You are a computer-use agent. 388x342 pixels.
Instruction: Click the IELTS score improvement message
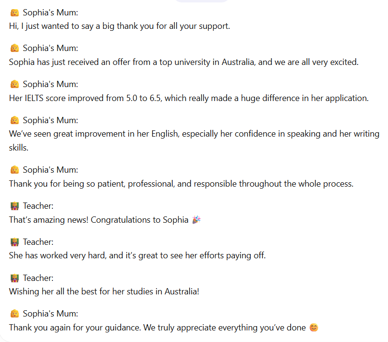tap(189, 98)
